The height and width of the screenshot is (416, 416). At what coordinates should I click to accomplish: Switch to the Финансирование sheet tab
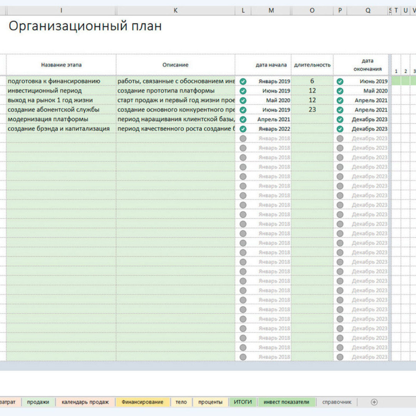[x=142, y=402]
